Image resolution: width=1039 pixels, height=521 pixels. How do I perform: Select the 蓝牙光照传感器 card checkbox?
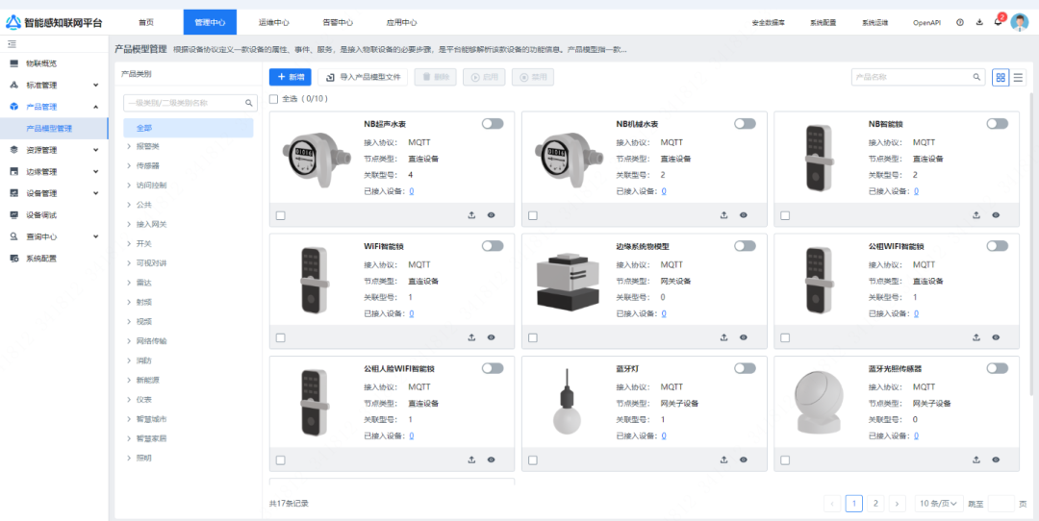click(785, 459)
